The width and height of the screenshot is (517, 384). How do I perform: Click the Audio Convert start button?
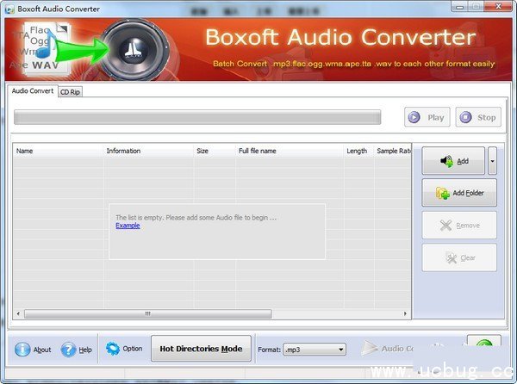388,349
